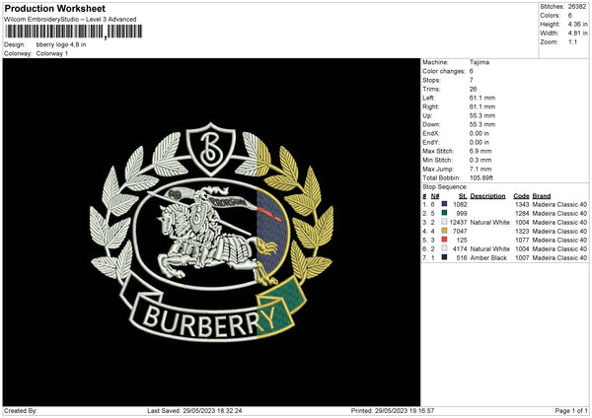Click 'Wilcom EmbroideryStudio – Level 3 Advanced' text
Image resolution: width=592 pixels, height=418 pixels.
[x=70, y=19]
